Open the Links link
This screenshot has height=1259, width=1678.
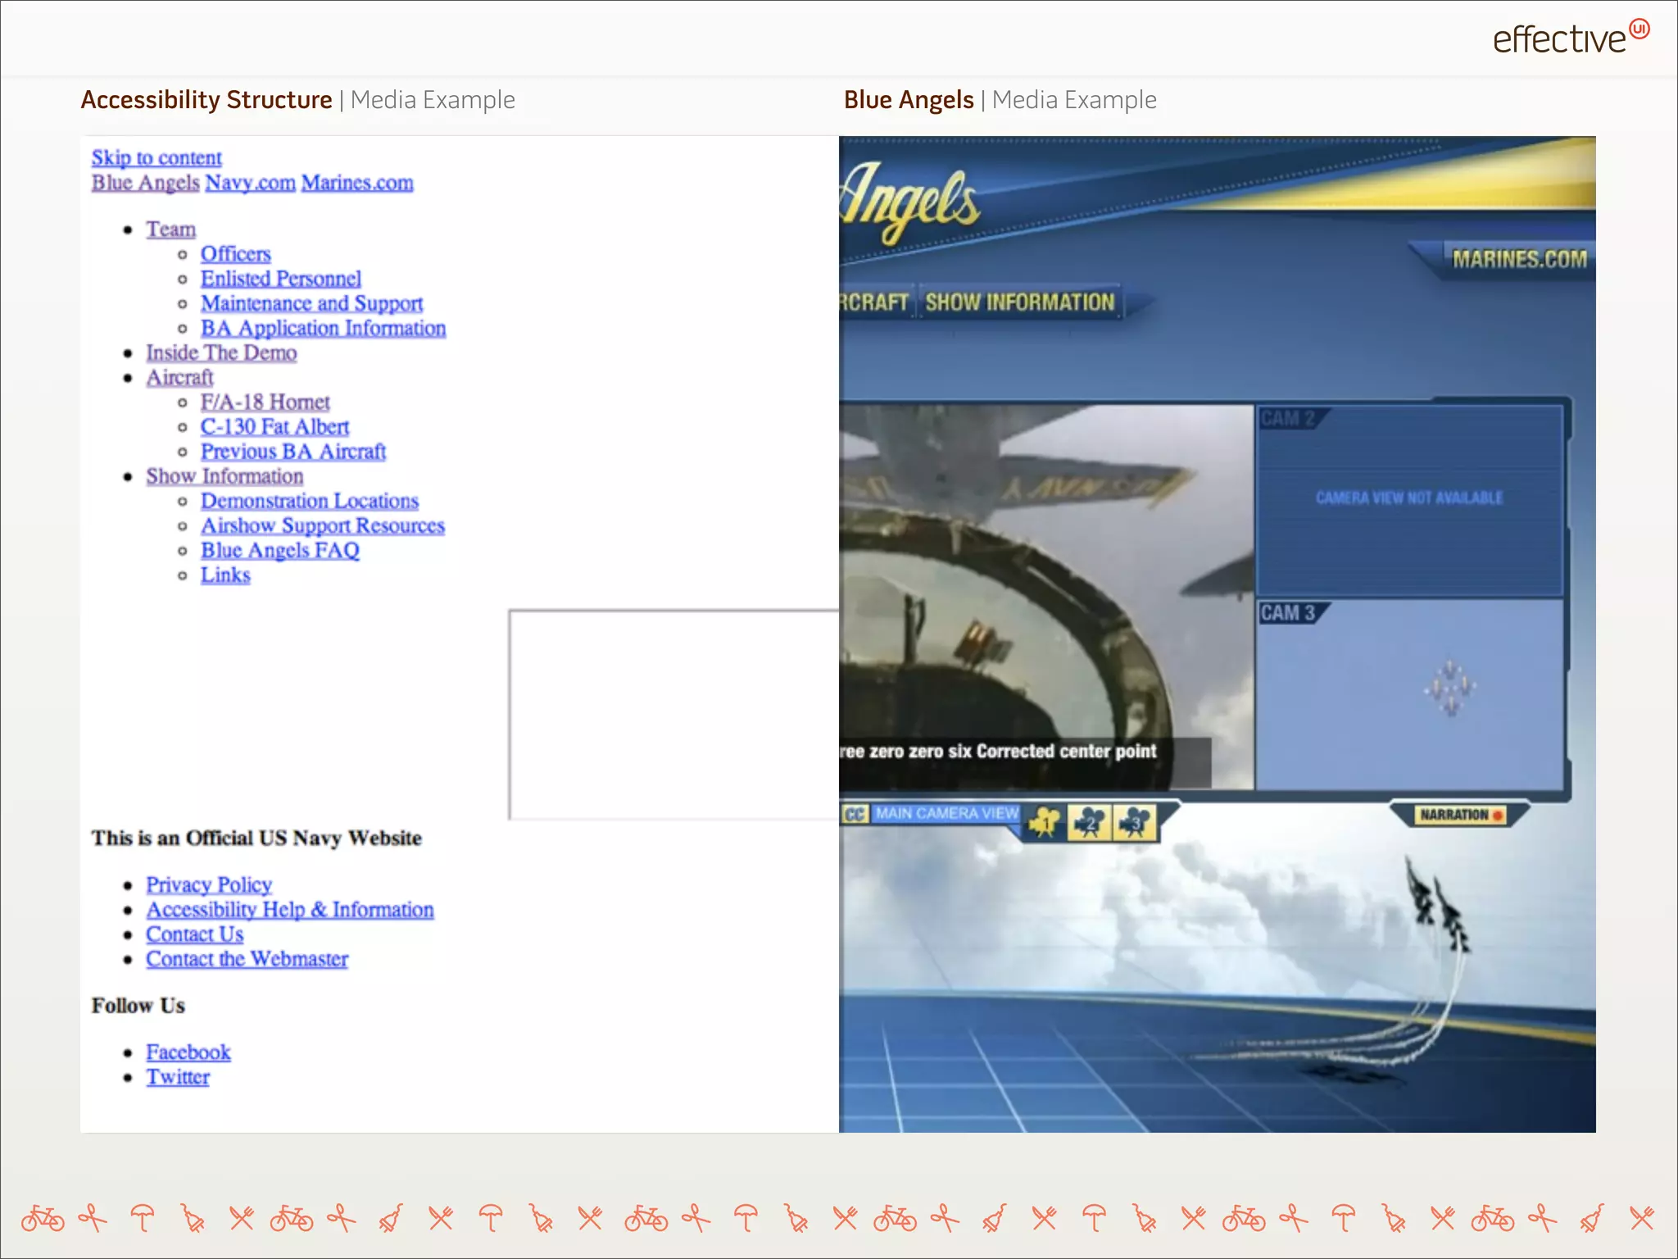point(225,575)
